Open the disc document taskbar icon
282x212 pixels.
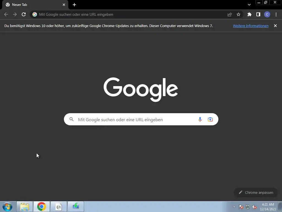point(59,206)
